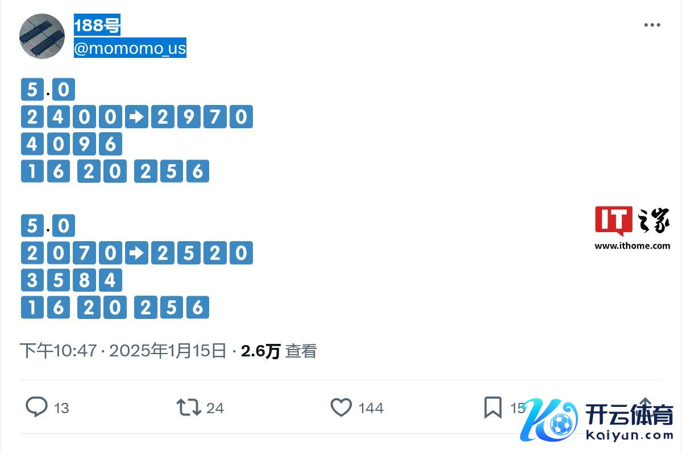Image resolution: width=682 pixels, height=454 pixels.
Task: Click the retweet count 24
Action: pyautogui.click(x=215, y=408)
